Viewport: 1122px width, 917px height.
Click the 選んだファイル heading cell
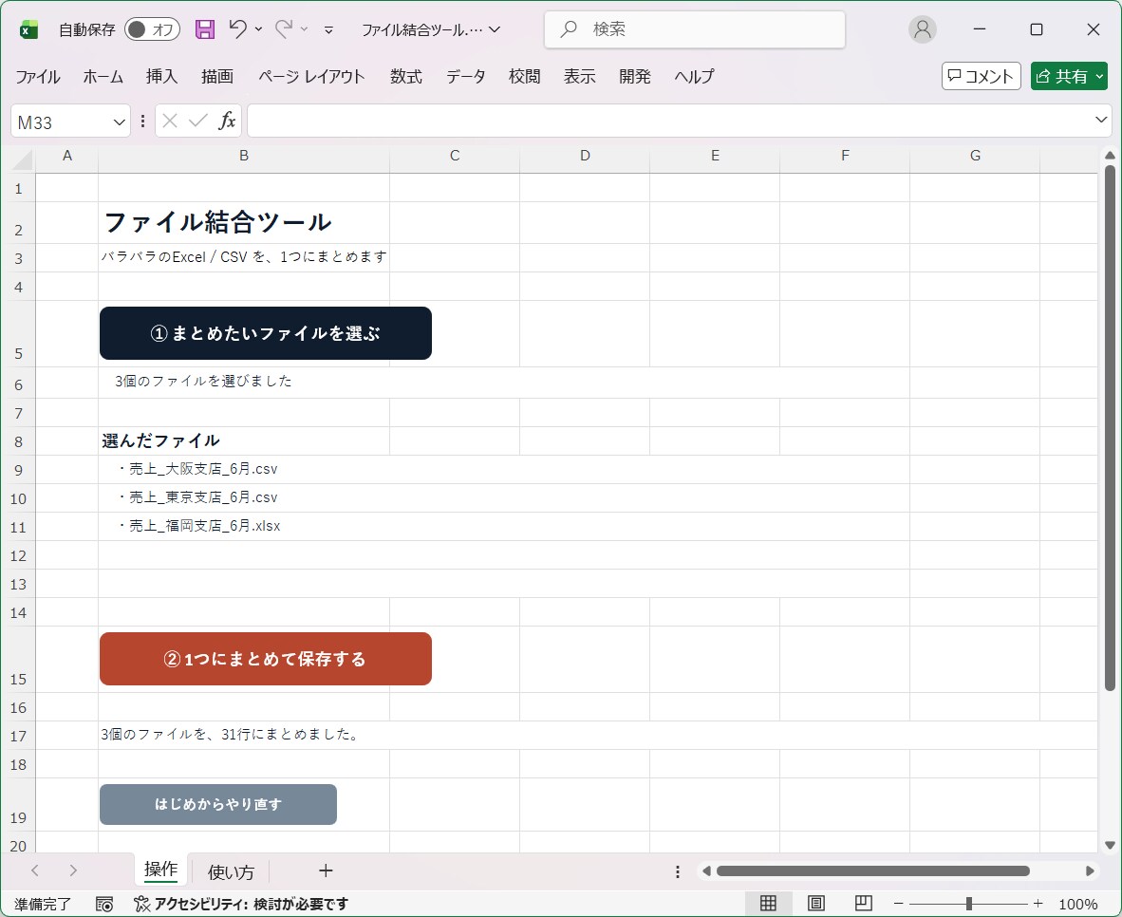click(x=161, y=441)
